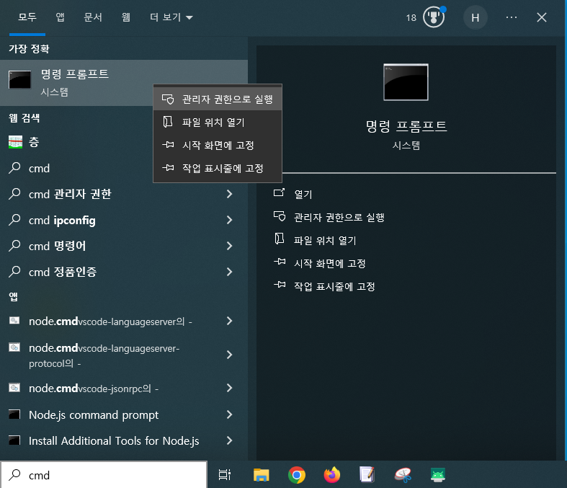Click the Node.js command prompt icon
Image resolution: width=567 pixels, height=488 pixels.
point(14,414)
